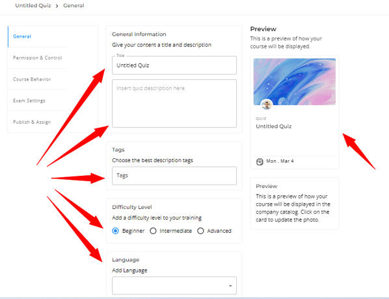Screen dimensions: 389x299
Task: Click the Title input containing Untitled Quiz
Action: (x=174, y=66)
